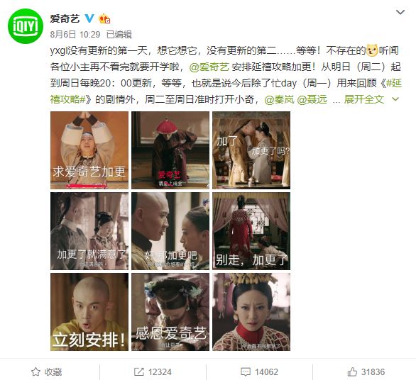
Task: Open the post options chevron at top right
Action: point(400,12)
